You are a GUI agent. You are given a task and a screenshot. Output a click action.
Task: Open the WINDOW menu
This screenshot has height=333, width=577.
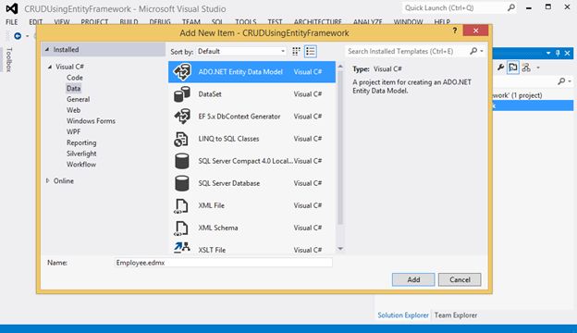(408, 21)
